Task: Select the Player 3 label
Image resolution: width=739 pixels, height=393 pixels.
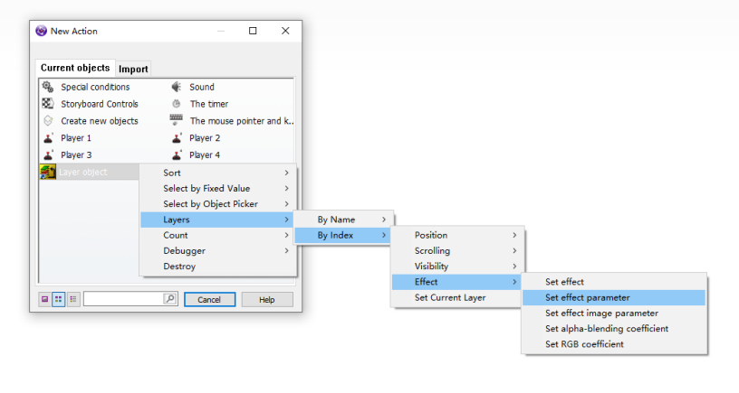Action: coord(76,154)
